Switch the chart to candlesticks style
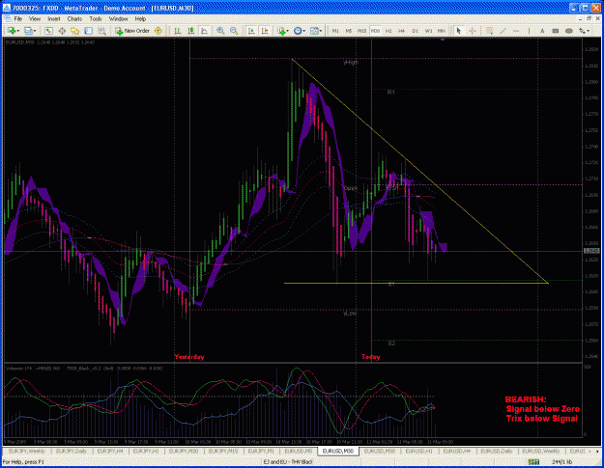Image resolution: width=604 pixels, height=468 pixels. pyautogui.click(x=191, y=31)
